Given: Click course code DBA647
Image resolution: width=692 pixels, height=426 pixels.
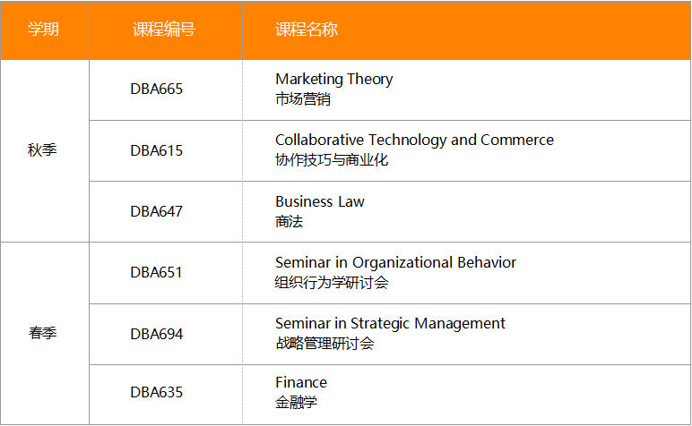Looking at the screenshot, I should [156, 211].
